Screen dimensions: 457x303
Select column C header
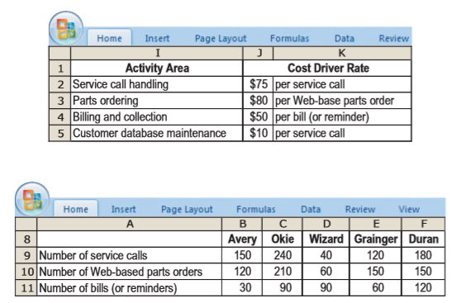click(283, 224)
